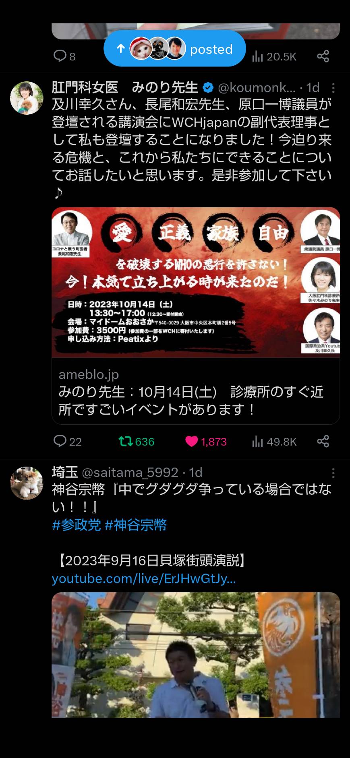350x758 pixels.
Task: Open the red WHO event banner image
Action: tap(196, 282)
